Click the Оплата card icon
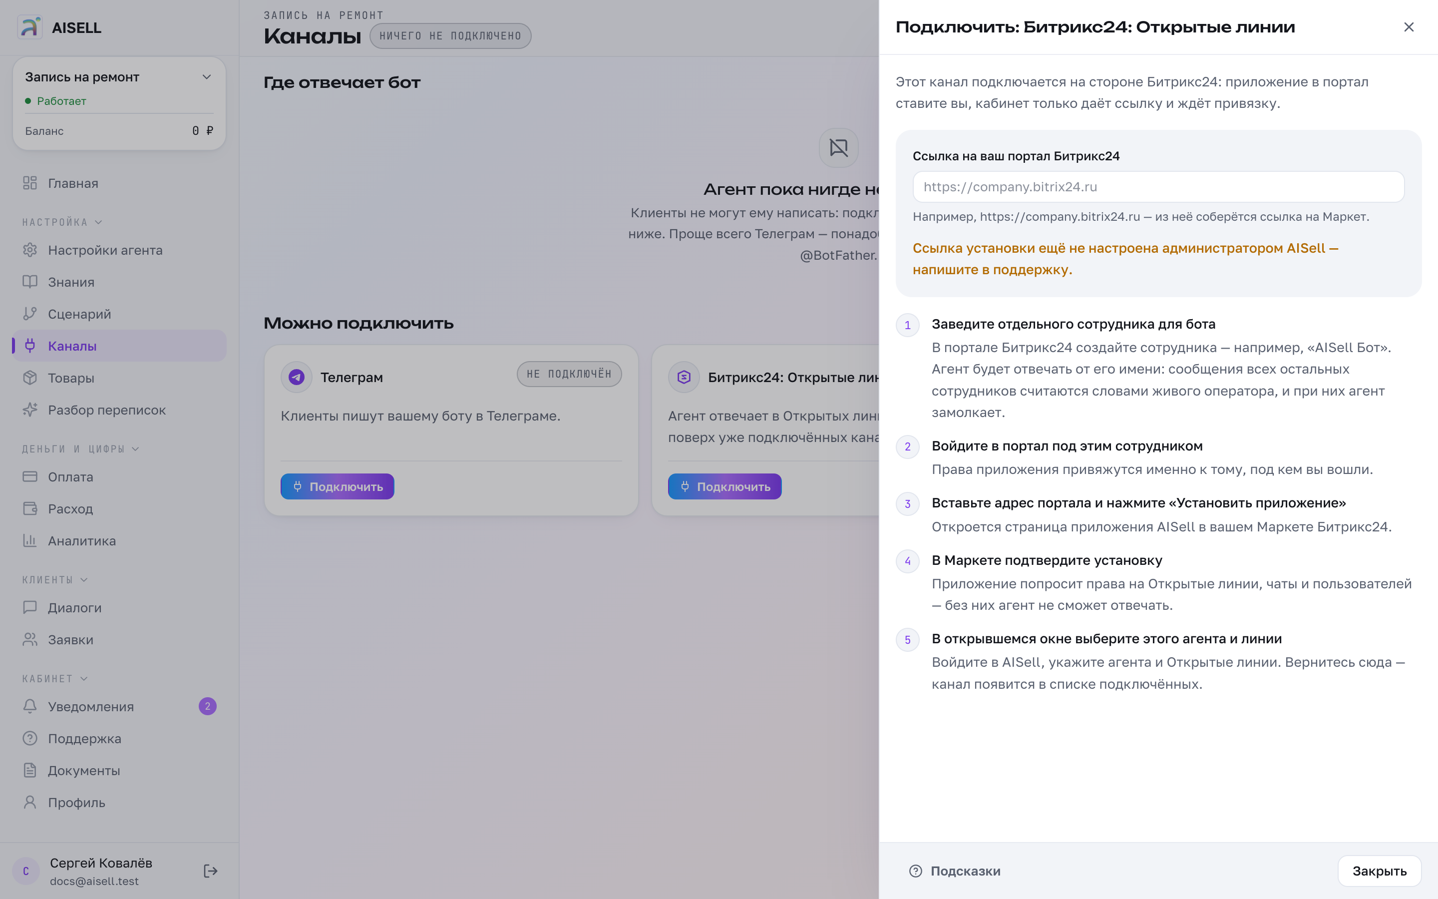 click(x=30, y=477)
